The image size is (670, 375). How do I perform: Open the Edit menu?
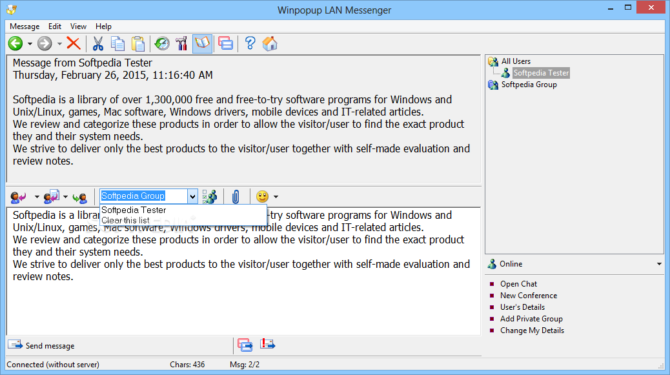[55, 26]
